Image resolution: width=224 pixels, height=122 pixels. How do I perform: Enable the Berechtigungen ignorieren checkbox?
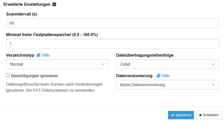(x=8, y=75)
